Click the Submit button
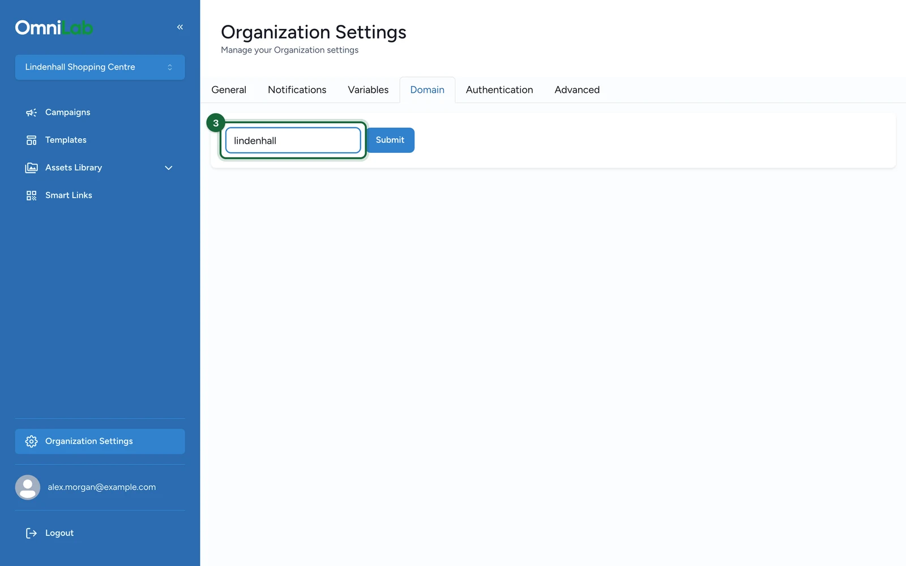Image resolution: width=906 pixels, height=566 pixels. [x=390, y=140]
